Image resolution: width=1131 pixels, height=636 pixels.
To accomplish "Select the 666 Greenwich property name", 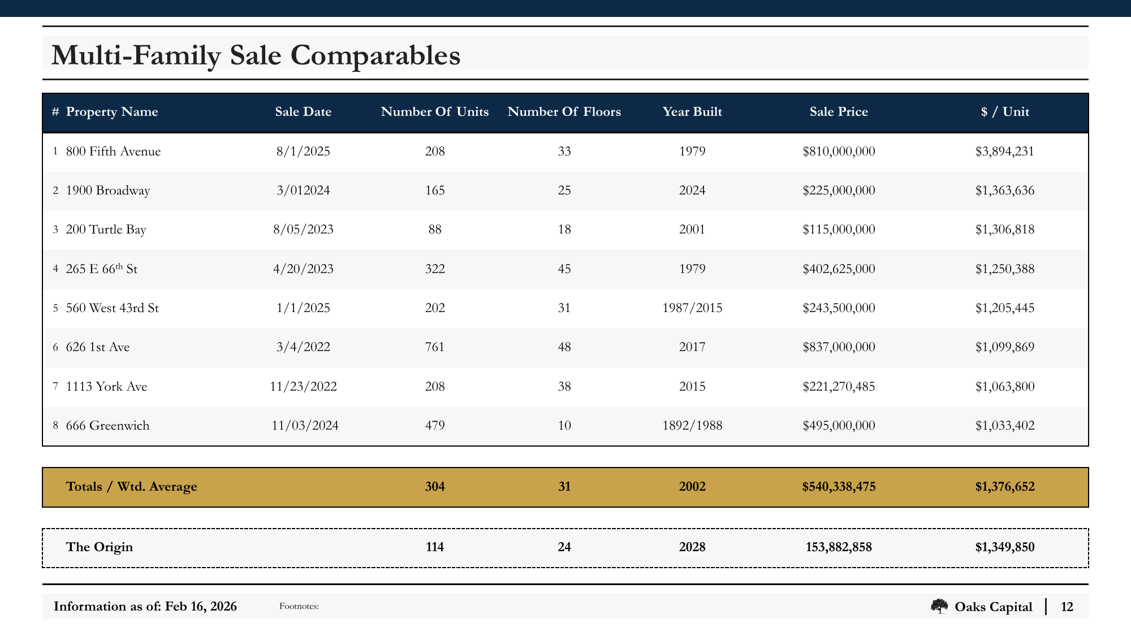I will tap(107, 426).
